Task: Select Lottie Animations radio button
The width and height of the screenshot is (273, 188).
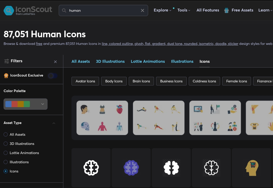Action: click(x=6, y=153)
